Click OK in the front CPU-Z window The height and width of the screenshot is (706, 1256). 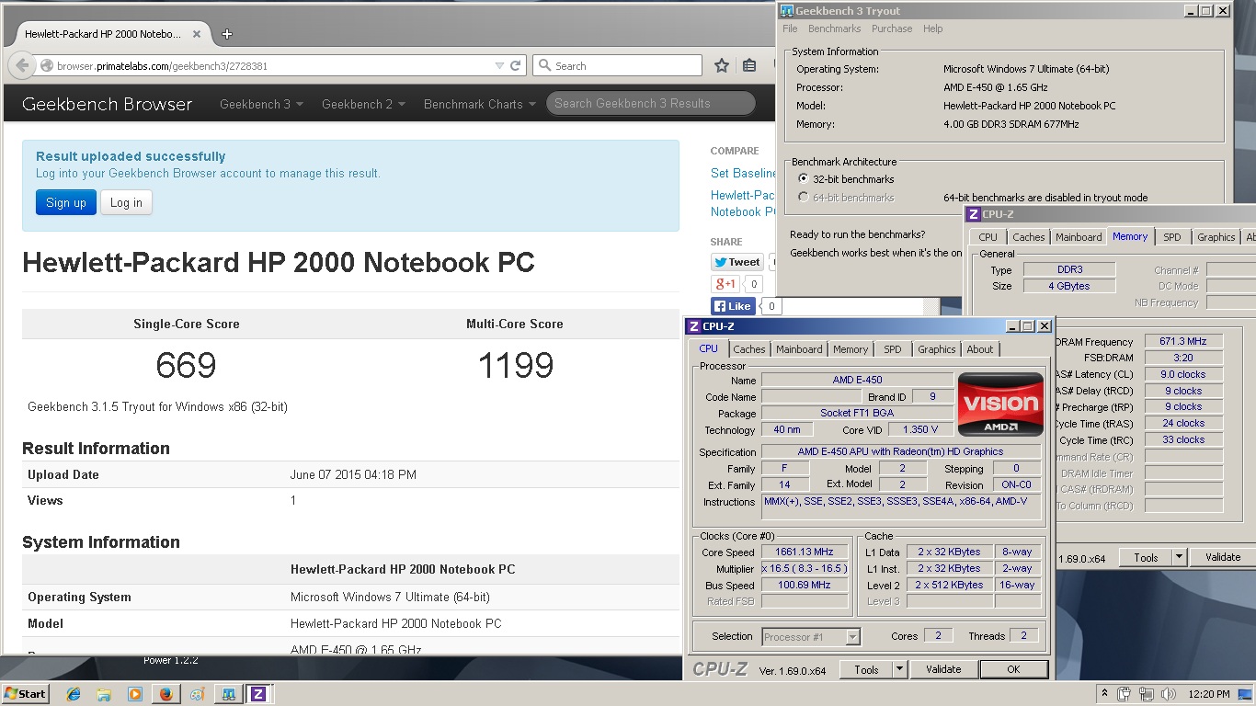coord(1013,669)
